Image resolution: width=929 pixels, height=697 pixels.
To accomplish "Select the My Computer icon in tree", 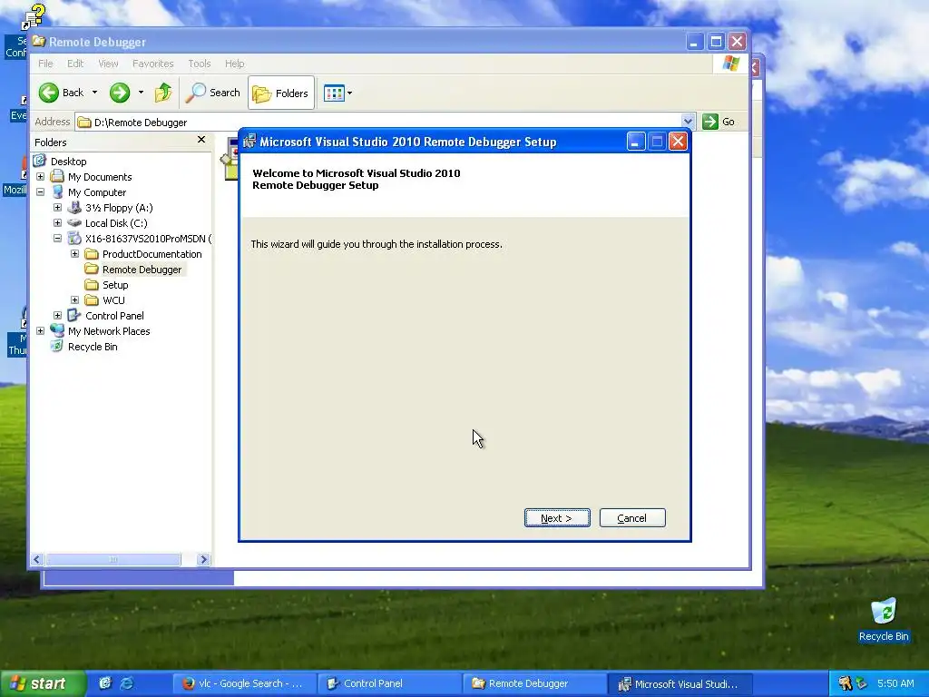I will 57,192.
